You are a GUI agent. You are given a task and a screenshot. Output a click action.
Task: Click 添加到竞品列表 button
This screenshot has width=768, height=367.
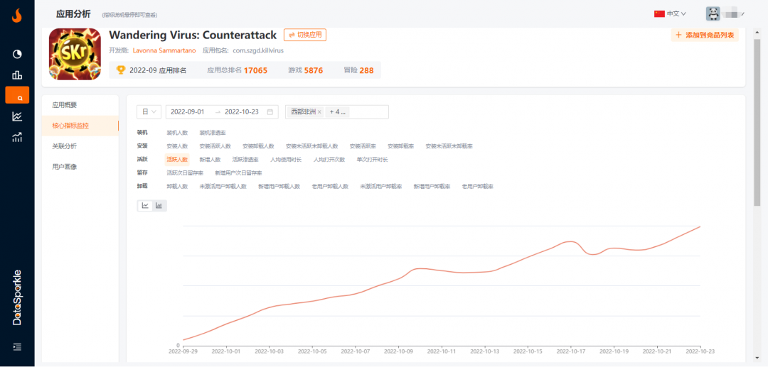click(705, 35)
